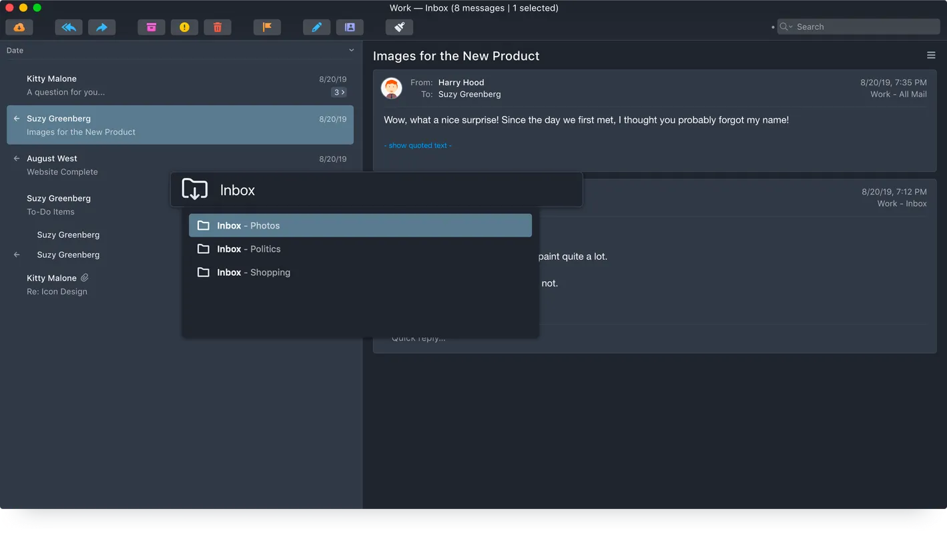Mark as spam with yellow warning icon
The image size is (947, 533).
click(x=184, y=27)
